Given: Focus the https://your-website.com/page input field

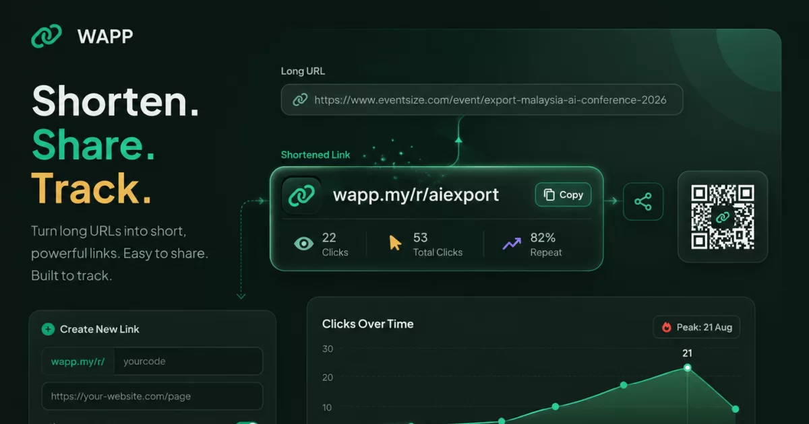Looking at the screenshot, I should (x=152, y=396).
